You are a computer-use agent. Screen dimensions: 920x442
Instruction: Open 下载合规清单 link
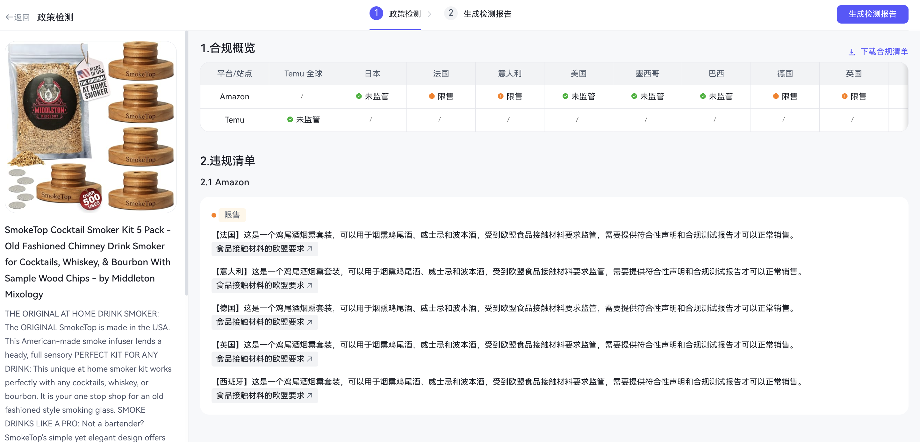coord(884,52)
